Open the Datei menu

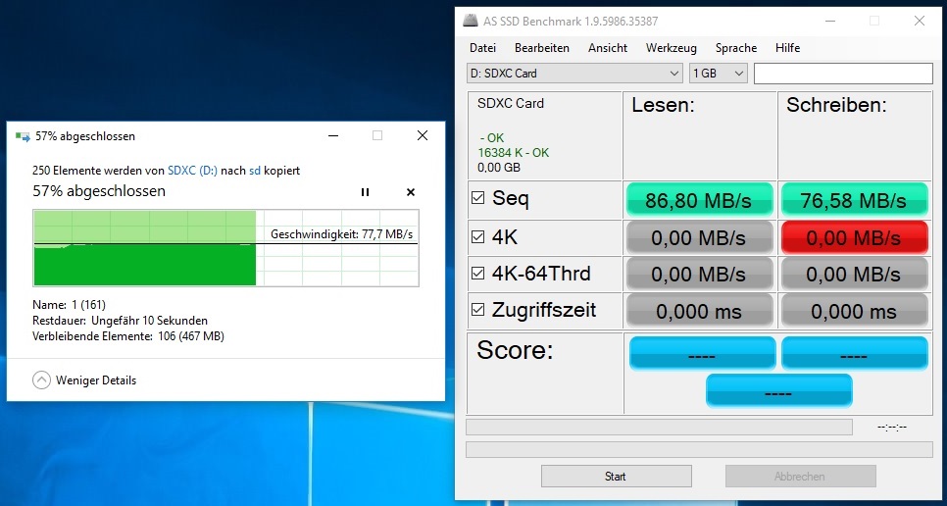pyautogui.click(x=482, y=48)
